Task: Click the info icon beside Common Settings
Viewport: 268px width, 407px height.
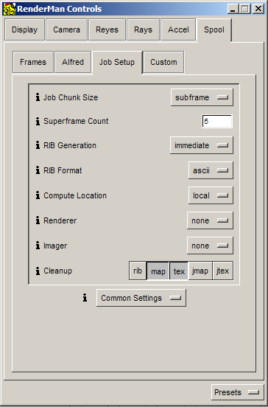Action: pos(85,298)
